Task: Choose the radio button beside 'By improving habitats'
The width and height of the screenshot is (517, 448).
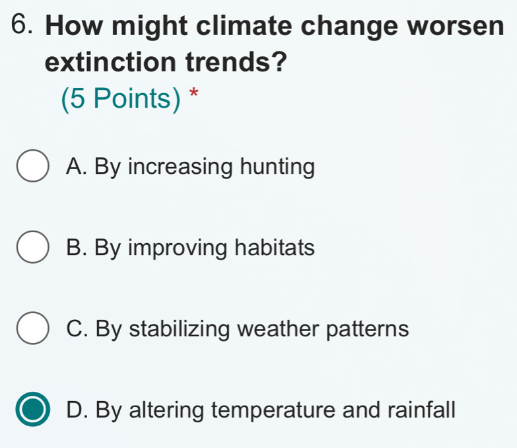Action: tap(32, 248)
